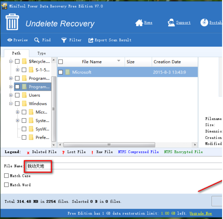Check the Microsoft row checkbox
This screenshot has height=219, width=223.
click(x=61, y=72)
